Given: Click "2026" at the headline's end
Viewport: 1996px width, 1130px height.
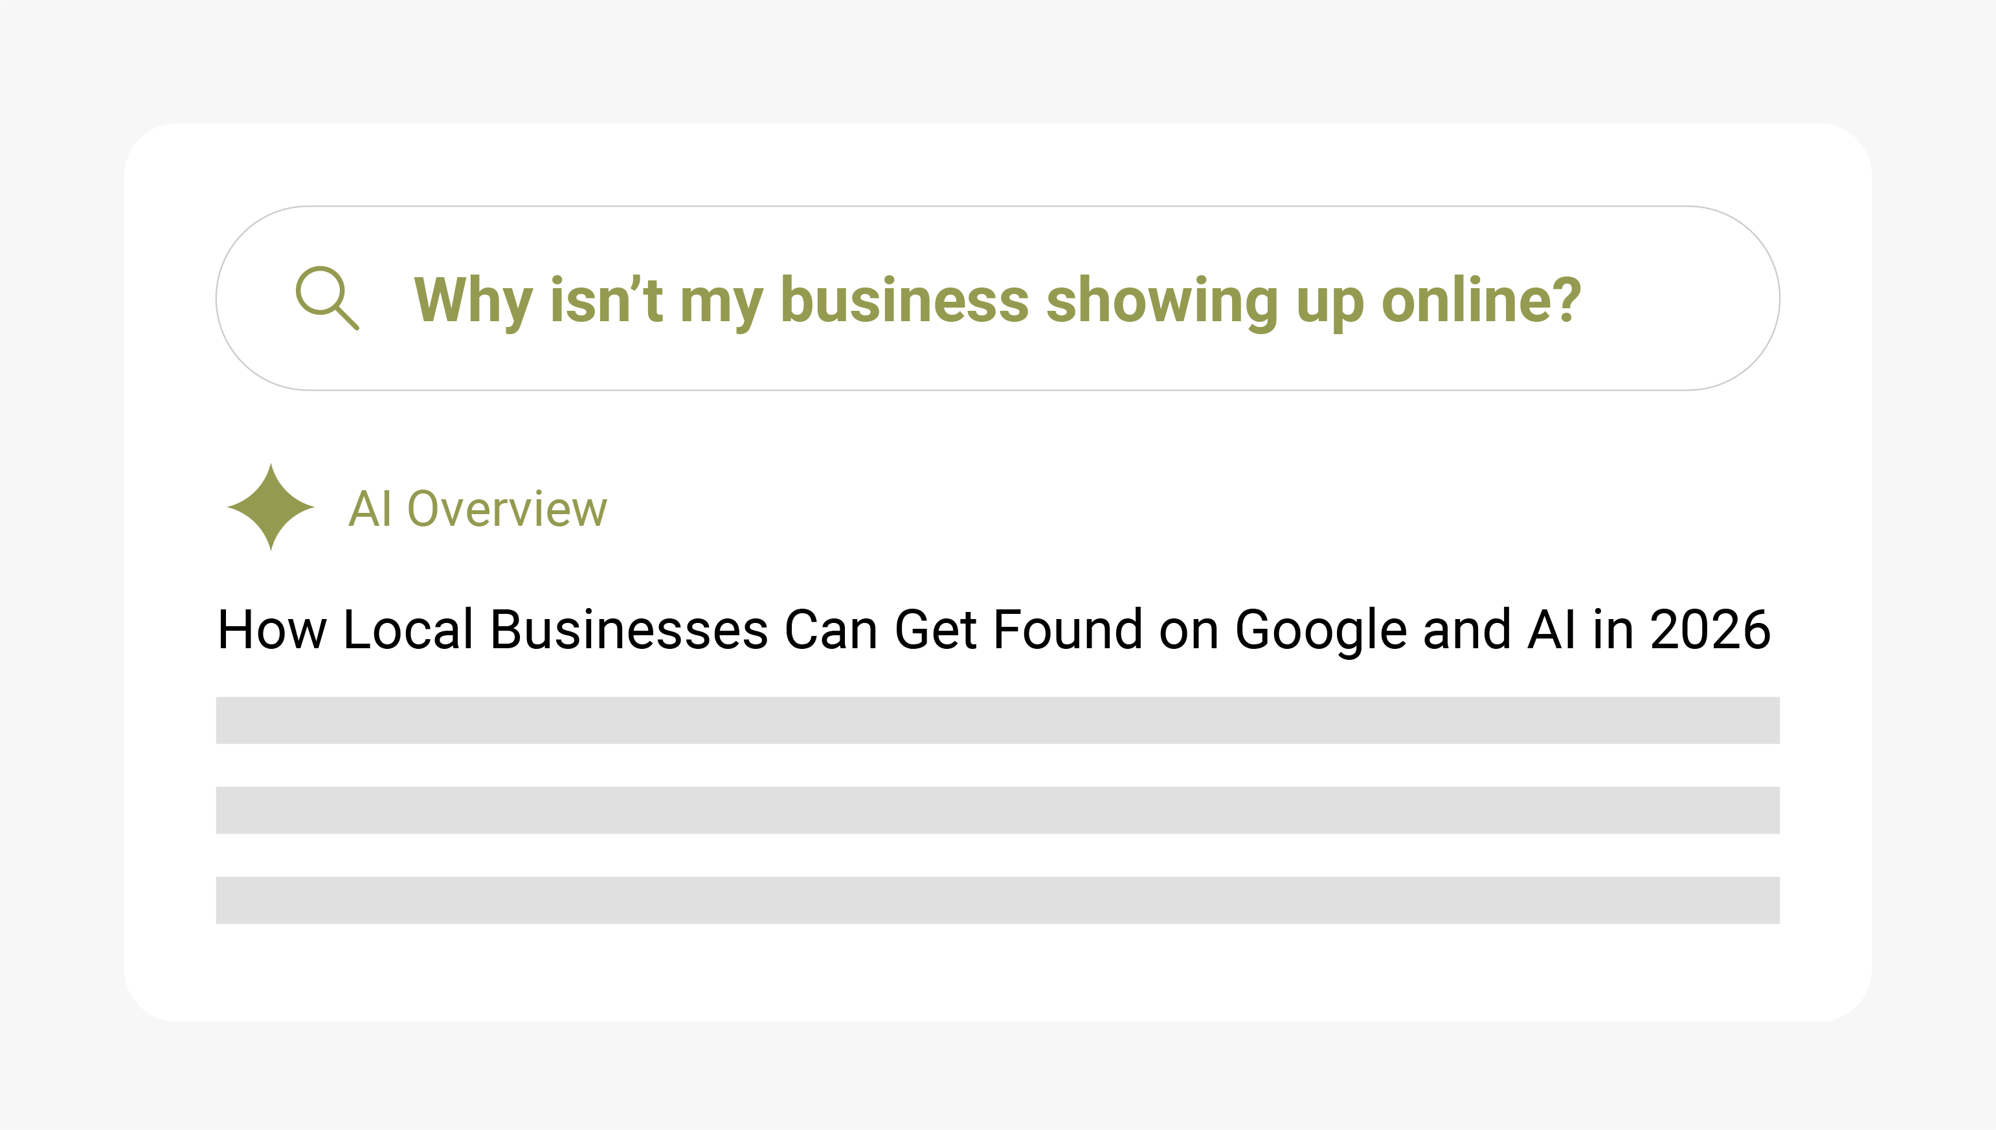Looking at the screenshot, I should click(1710, 629).
